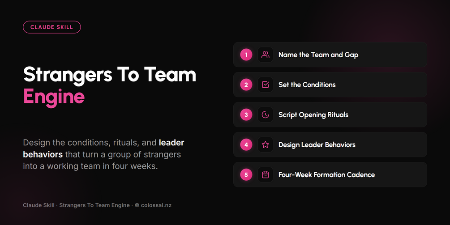Screen dimensions: 450x225
Task: Open the Four-Week Formation Cadence step
Action: coord(330,174)
